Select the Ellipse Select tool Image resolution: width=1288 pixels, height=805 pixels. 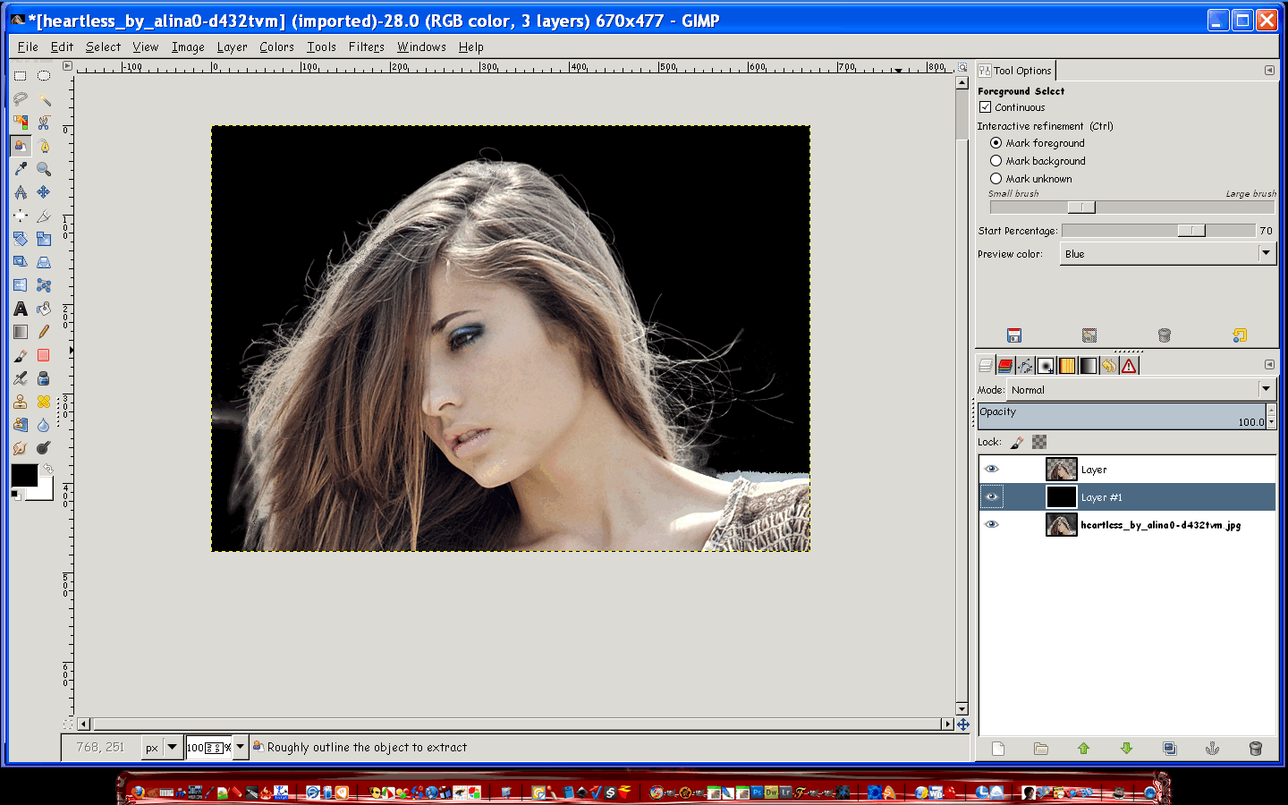(43, 76)
